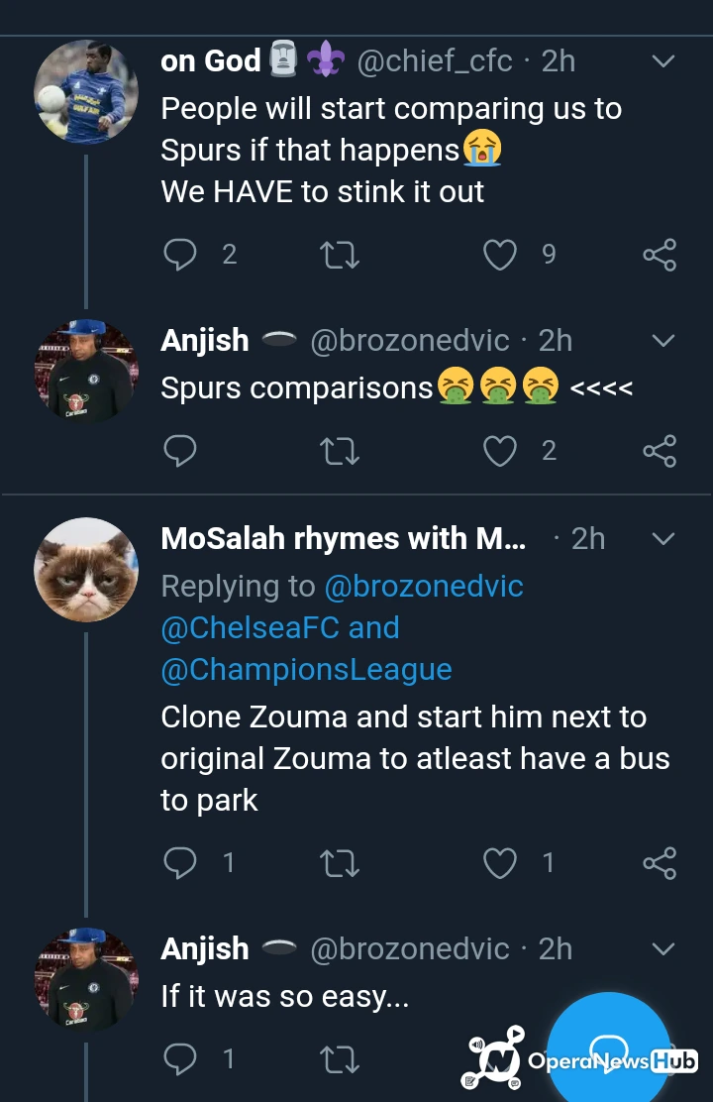Retweet the "Spurs comparisons" tweet
713x1102 pixels.
point(341,451)
